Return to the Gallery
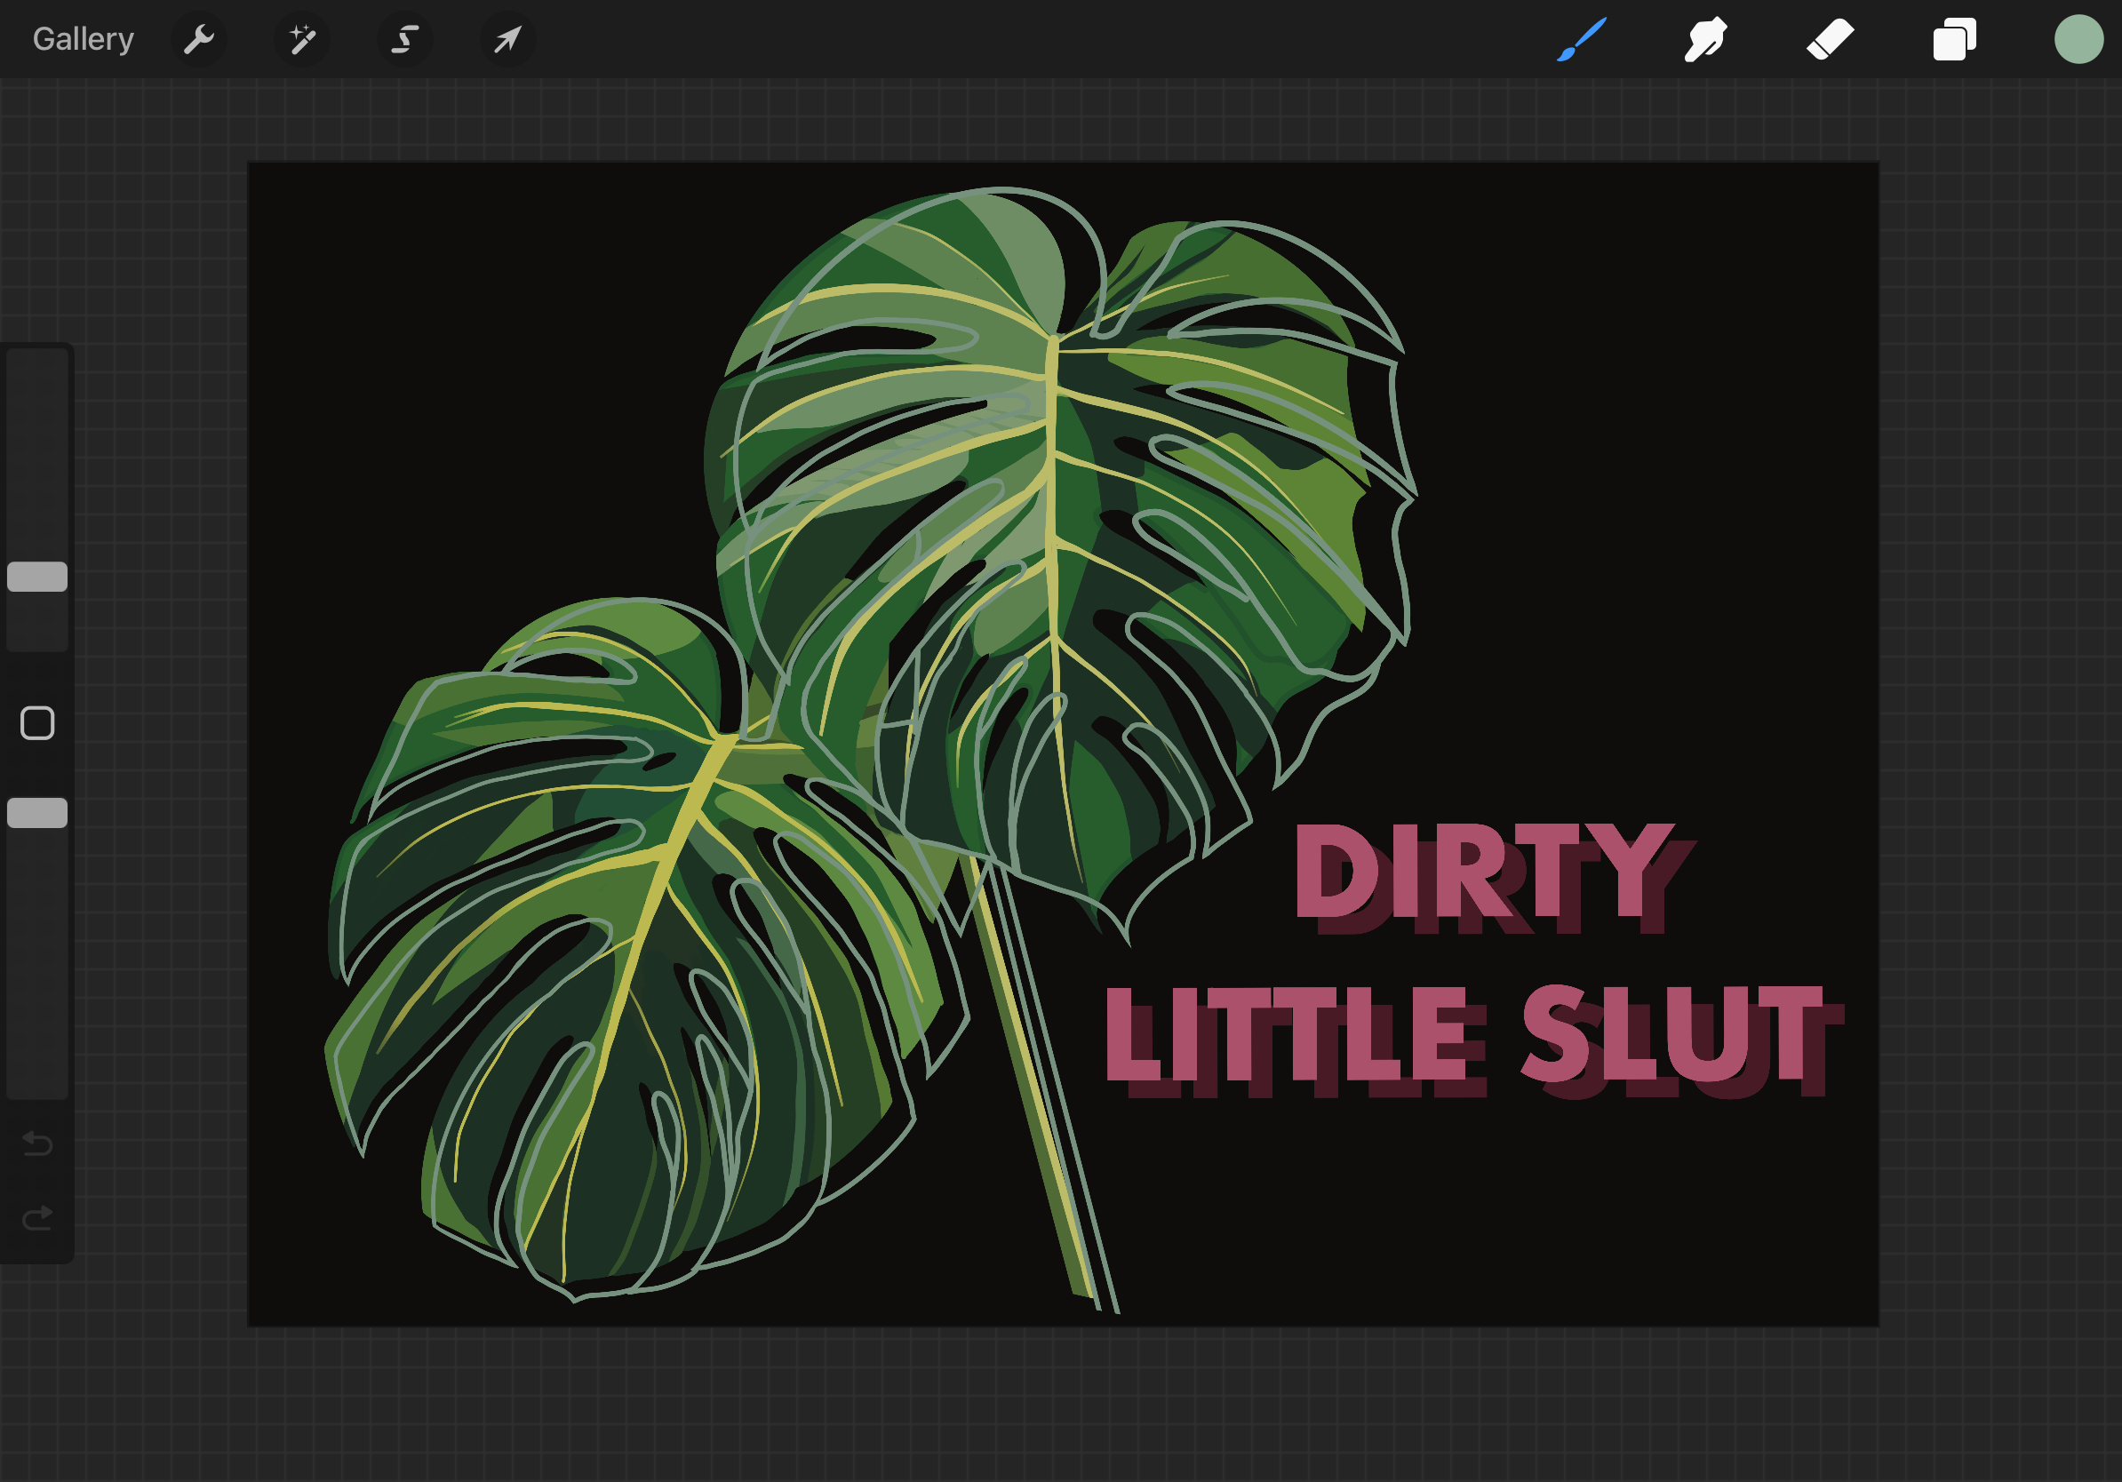 pos(84,40)
